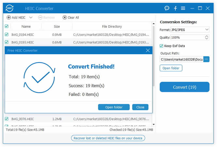Image resolution: width=217 pixels, height=147 pixels.
Task: Adjust Quality 100% stepper arrows
Action: 207,37
